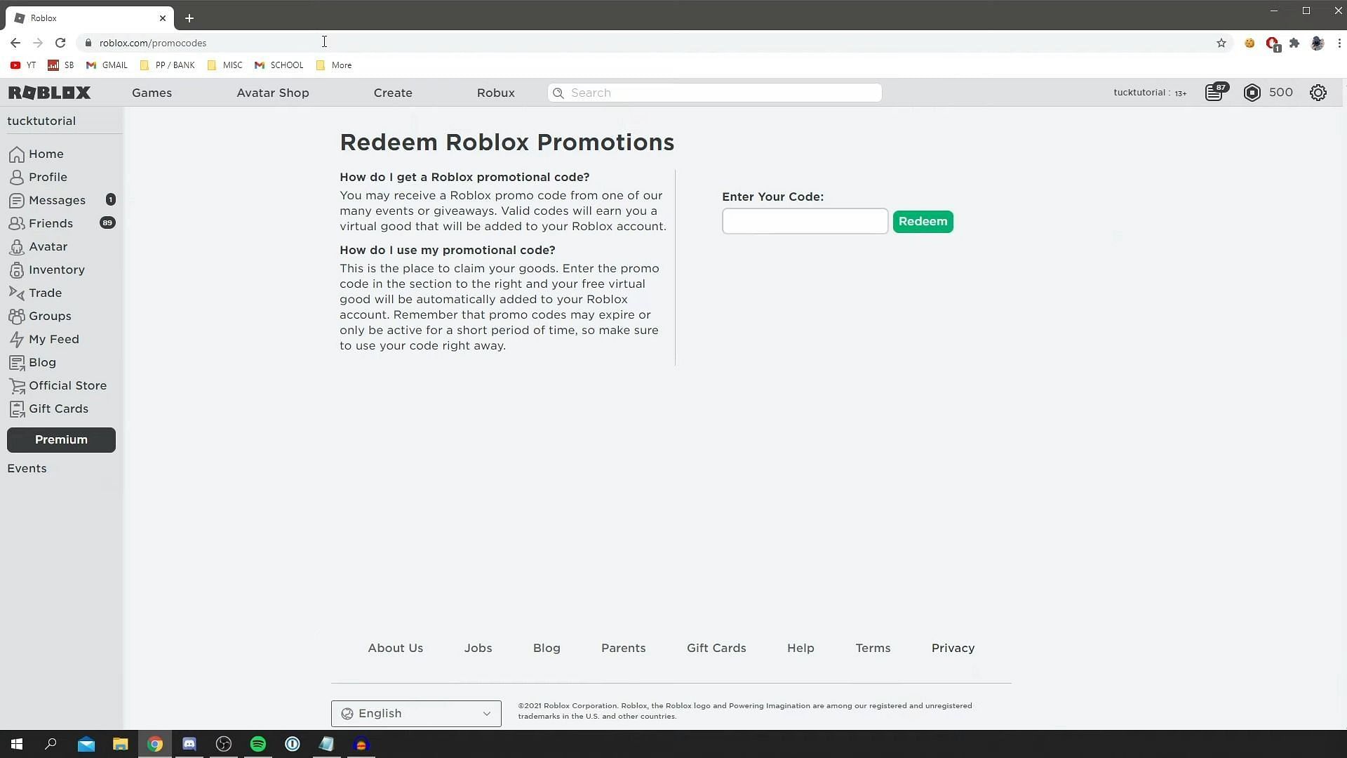Click the Robux menu item
The image size is (1347, 758).
click(495, 92)
